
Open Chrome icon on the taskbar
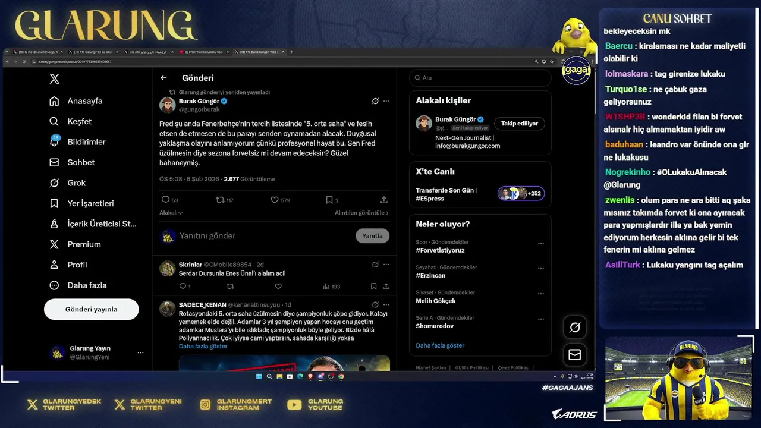(x=341, y=376)
